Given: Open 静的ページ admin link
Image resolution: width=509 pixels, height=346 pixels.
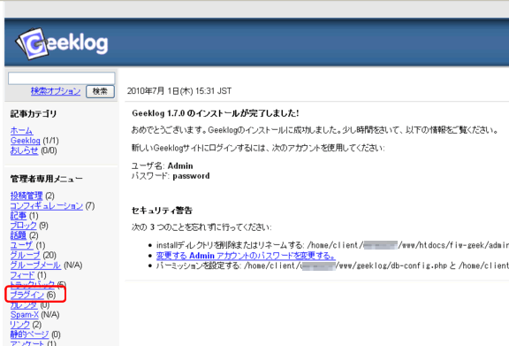Looking at the screenshot, I should pos(29,334).
